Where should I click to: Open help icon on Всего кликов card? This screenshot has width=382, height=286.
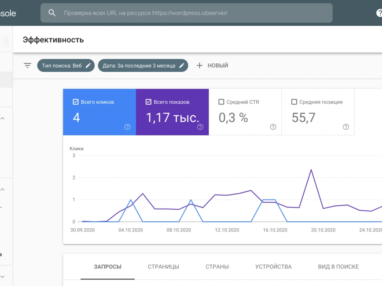click(128, 127)
